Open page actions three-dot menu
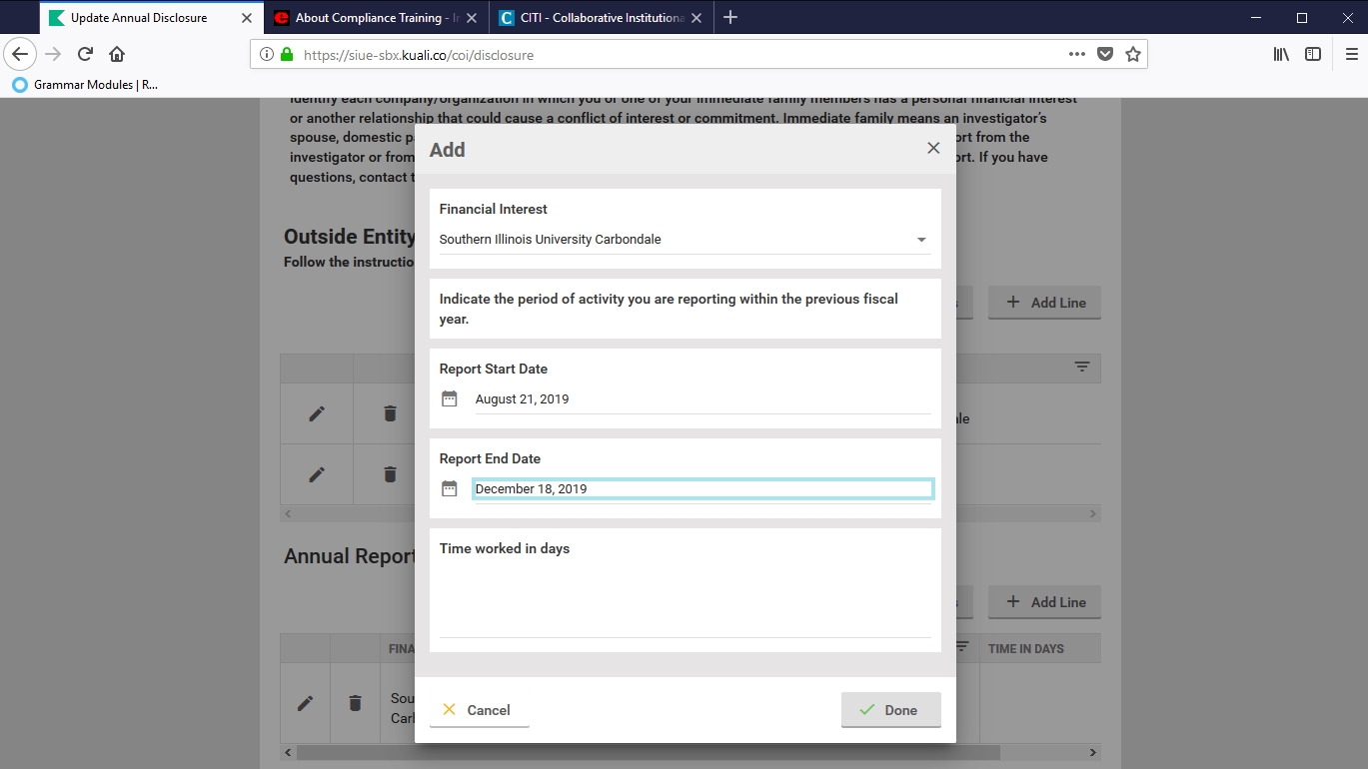 1076,55
